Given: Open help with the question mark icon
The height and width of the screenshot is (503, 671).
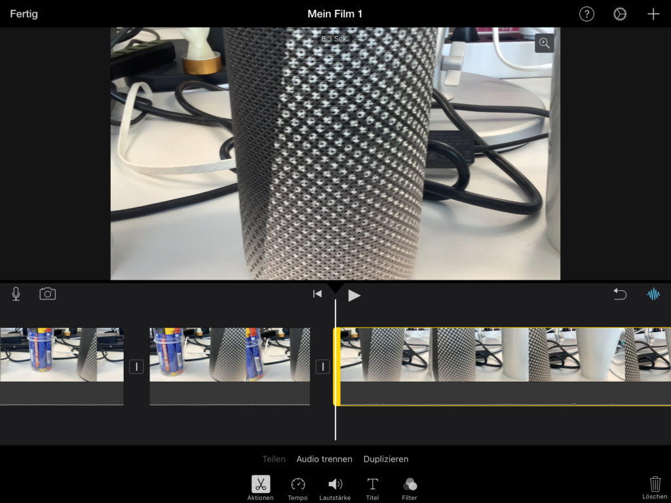Looking at the screenshot, I should 586,14.
